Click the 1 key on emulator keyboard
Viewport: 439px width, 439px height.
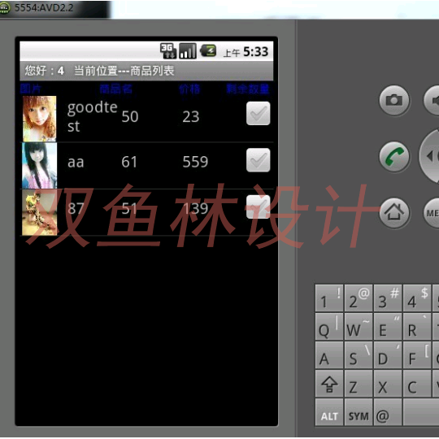(x=329, y=298)
